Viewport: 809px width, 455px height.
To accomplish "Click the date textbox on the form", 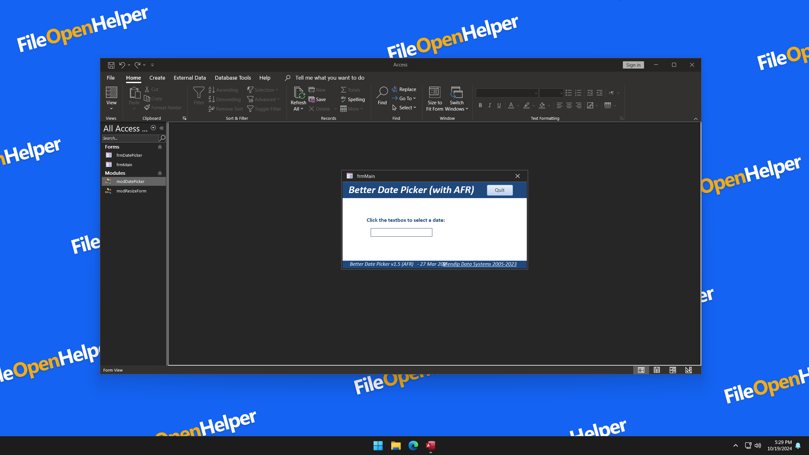I will (401, 233).
